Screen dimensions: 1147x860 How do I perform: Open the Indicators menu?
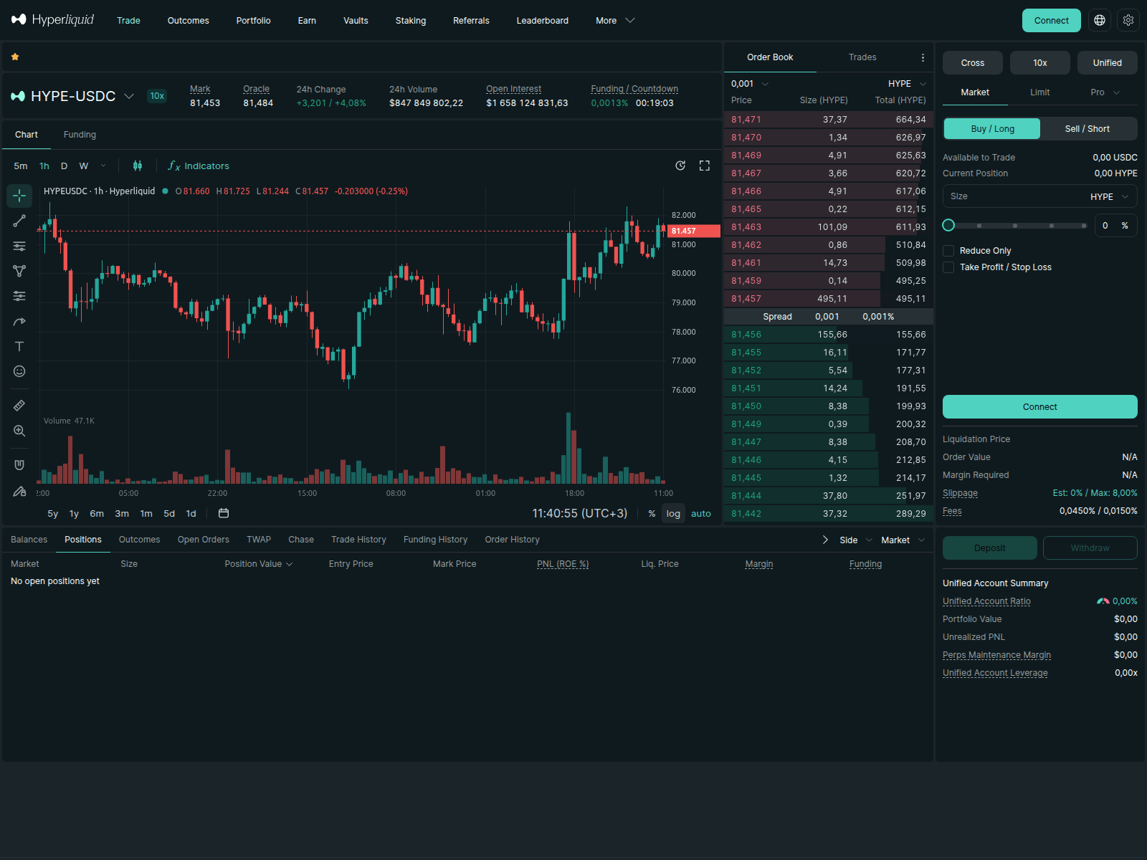(x=199, y=166)
